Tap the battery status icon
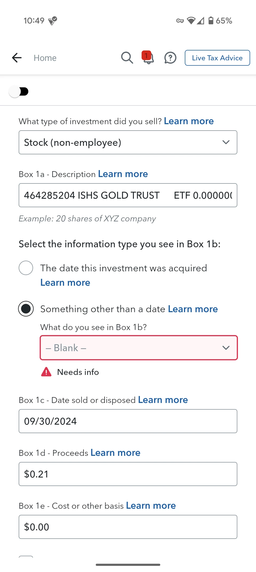 [211, 21]
